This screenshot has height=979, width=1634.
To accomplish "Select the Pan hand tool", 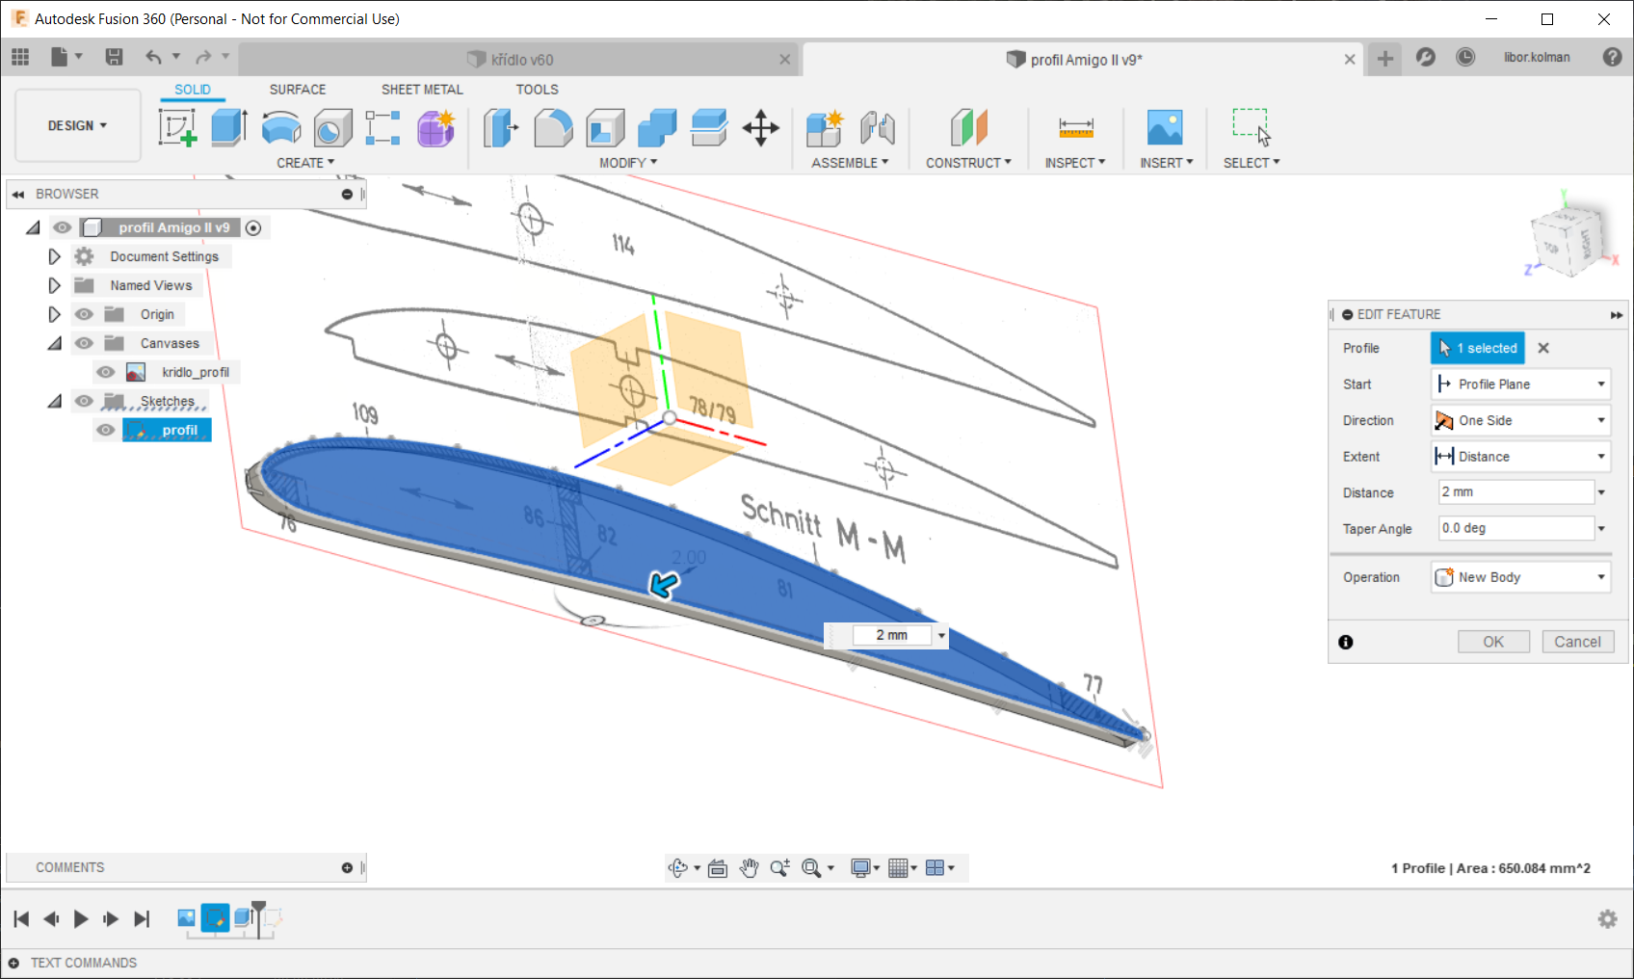I will (x=749, y=868).
